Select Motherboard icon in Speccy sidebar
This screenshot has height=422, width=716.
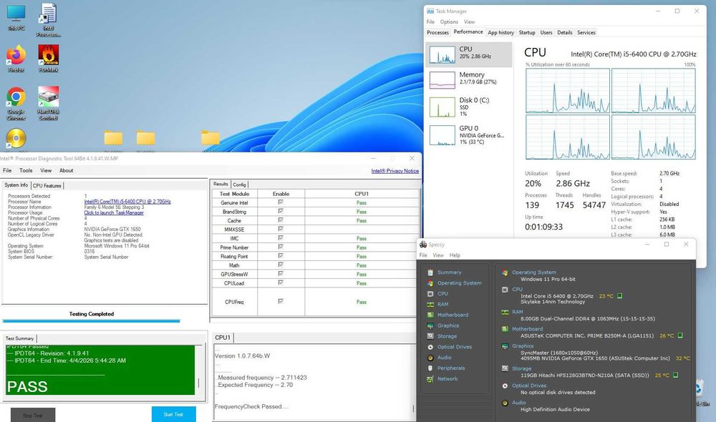point(430,315)
